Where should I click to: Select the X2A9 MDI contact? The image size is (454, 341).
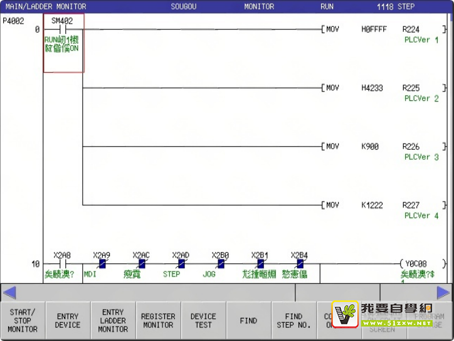[102, 265]
